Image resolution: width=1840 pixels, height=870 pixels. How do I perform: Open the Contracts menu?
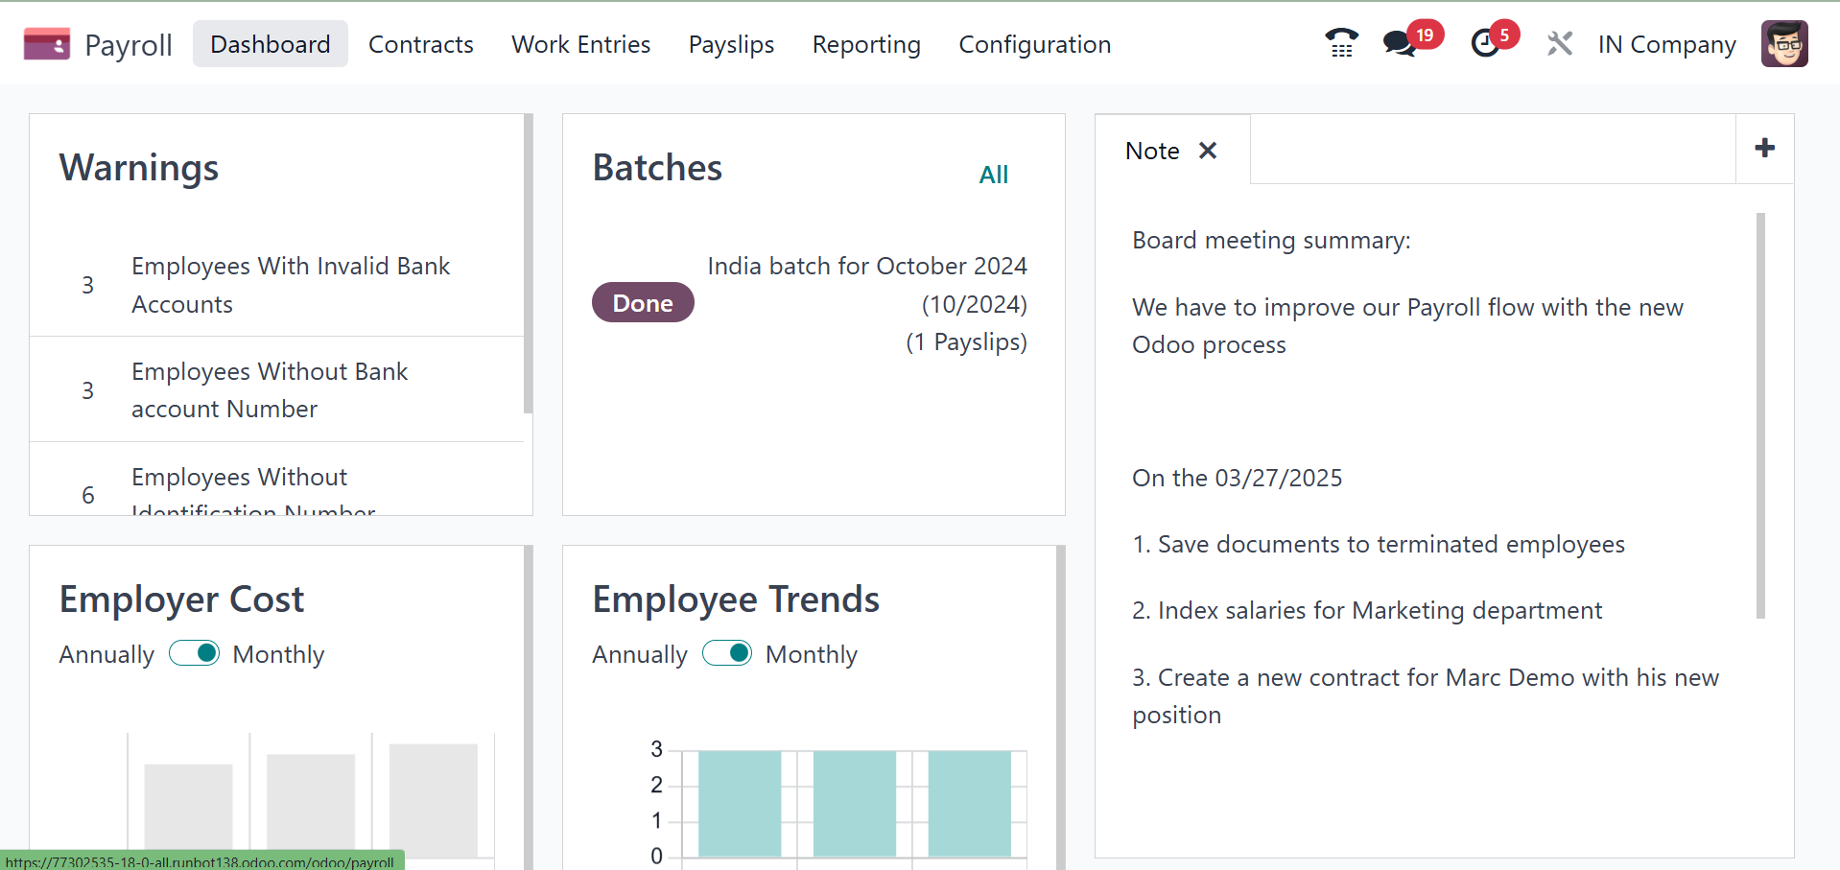click(x=420, y=44)
